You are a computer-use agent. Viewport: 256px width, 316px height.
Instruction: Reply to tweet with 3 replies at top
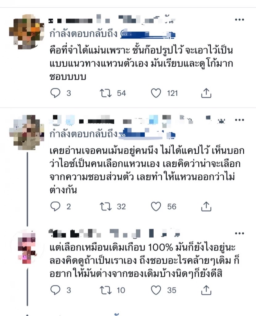55,93
